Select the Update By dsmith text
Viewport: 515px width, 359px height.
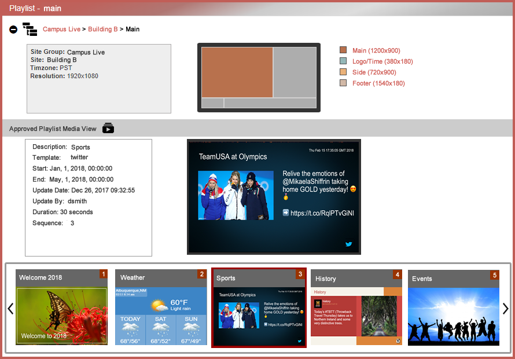(x=60, y=201)
